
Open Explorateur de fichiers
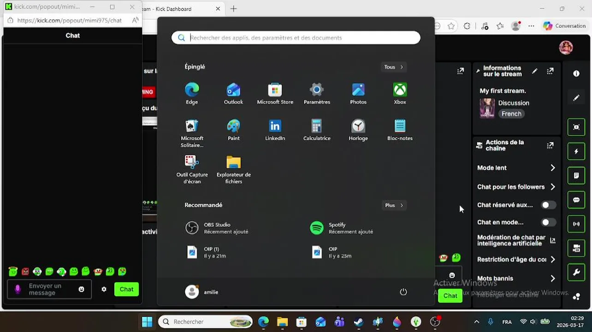(233, 169)
